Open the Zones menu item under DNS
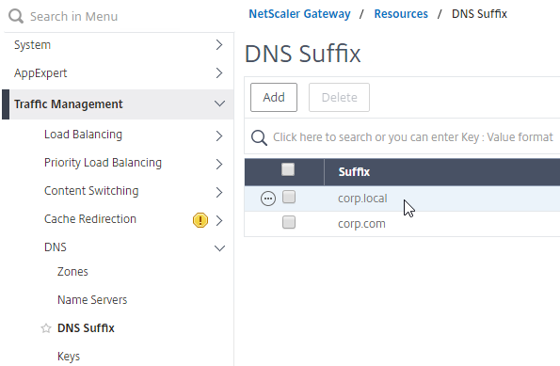Image resolution: width=560 pixels, height=366 pixels. coord(72,272)
